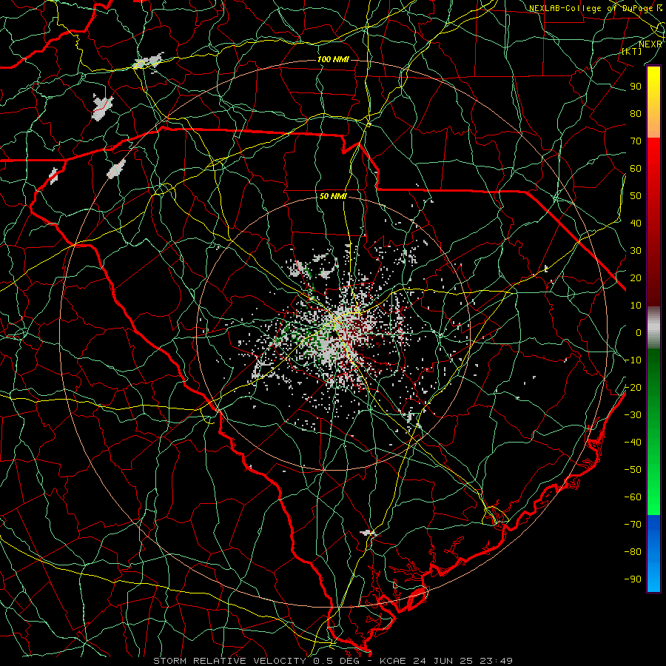The image size is (666, 666).
Task: Click the positive 50 legend value
Action: [x=636, y=196]
